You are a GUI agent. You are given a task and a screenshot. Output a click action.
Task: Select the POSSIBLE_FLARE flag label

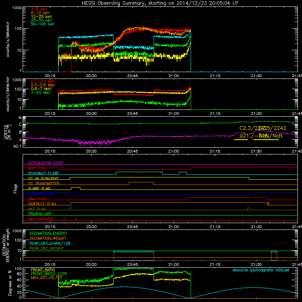coord(43,173)
